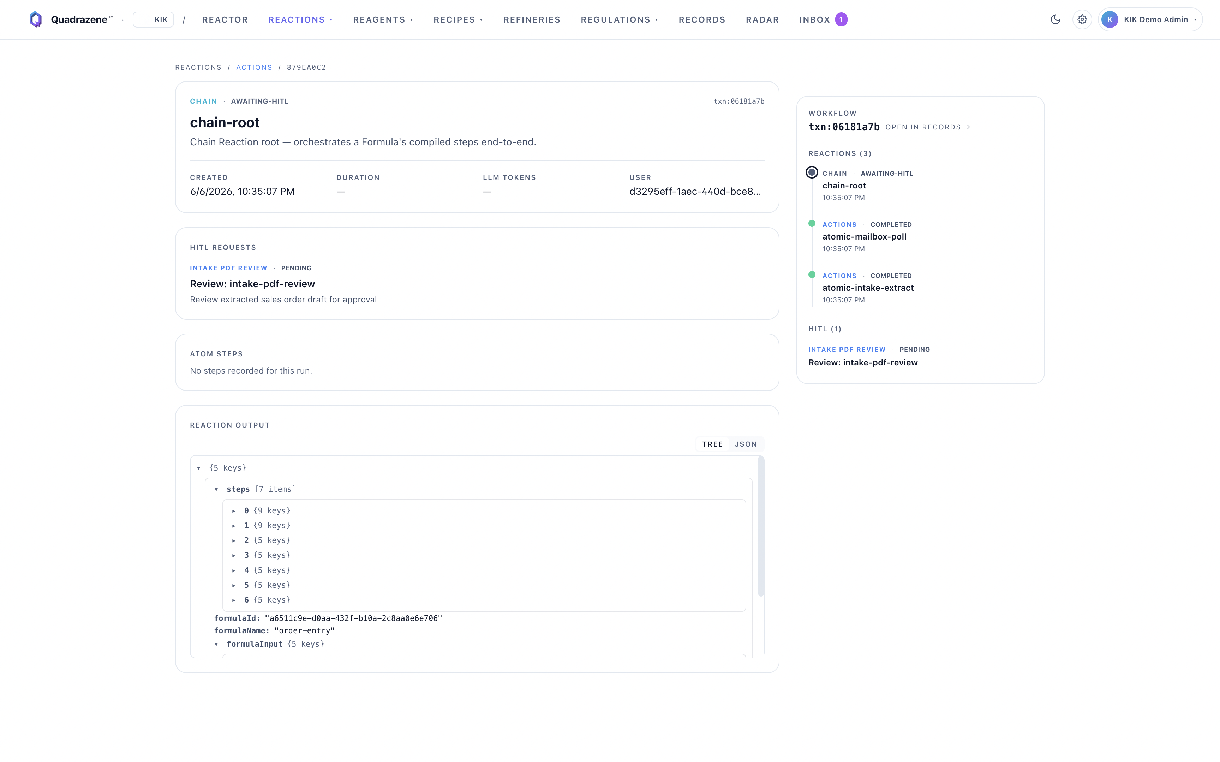Click the Actions breadcrumb link
This screenshot has height=762, width=1220.
coord(254,67)
